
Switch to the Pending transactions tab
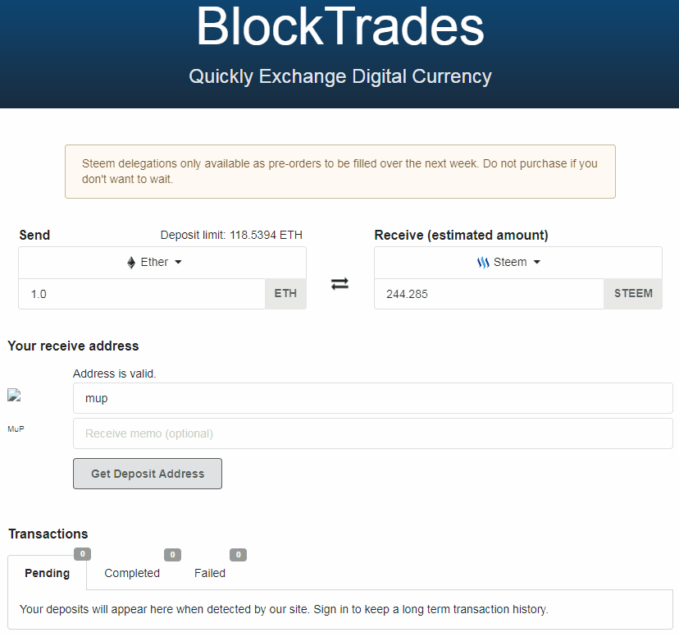click(47, 573)
